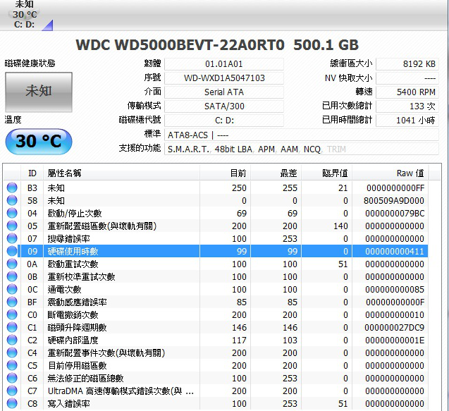Click the status orb for 震動感應錯誤率 row

12,302
